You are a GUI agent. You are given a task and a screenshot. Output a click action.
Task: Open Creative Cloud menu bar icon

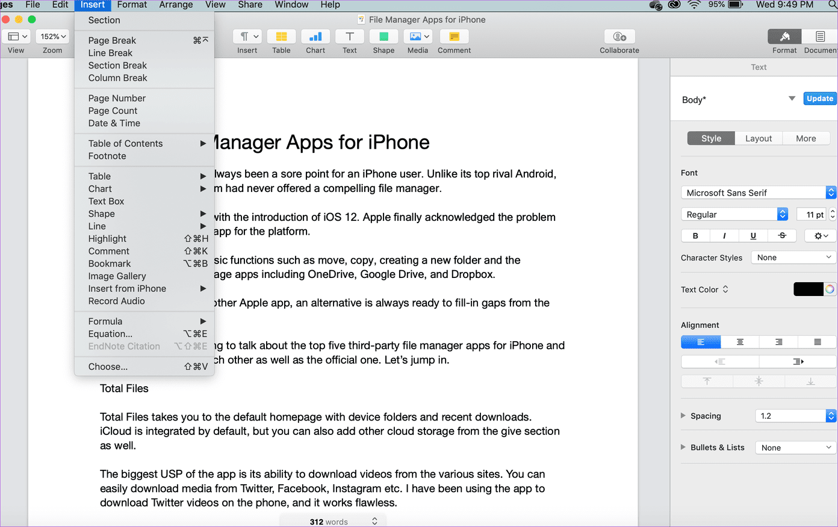click(674, 5)
